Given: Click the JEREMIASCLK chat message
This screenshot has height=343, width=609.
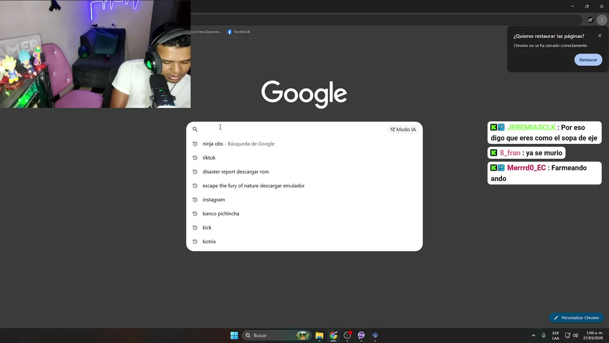Looking at the screenshot, I should [x=544, y=132].
